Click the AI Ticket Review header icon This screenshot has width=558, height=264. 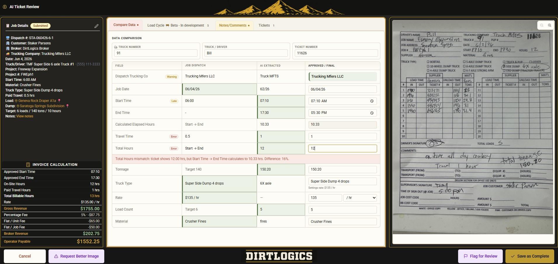click(x=5, y=7)
